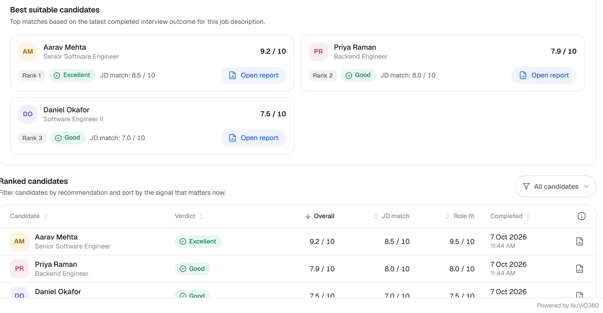This screenshot has height=313, width=603.
Task: Open report for Daniel Okafor card
Action: (x=253, y=138)
